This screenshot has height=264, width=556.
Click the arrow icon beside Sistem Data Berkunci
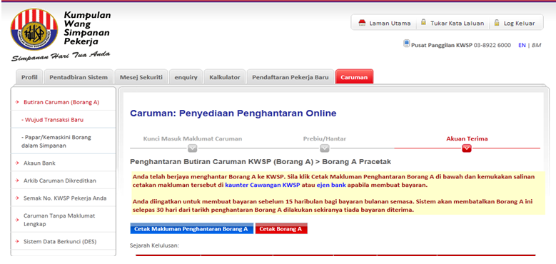(x=17, y=242)
